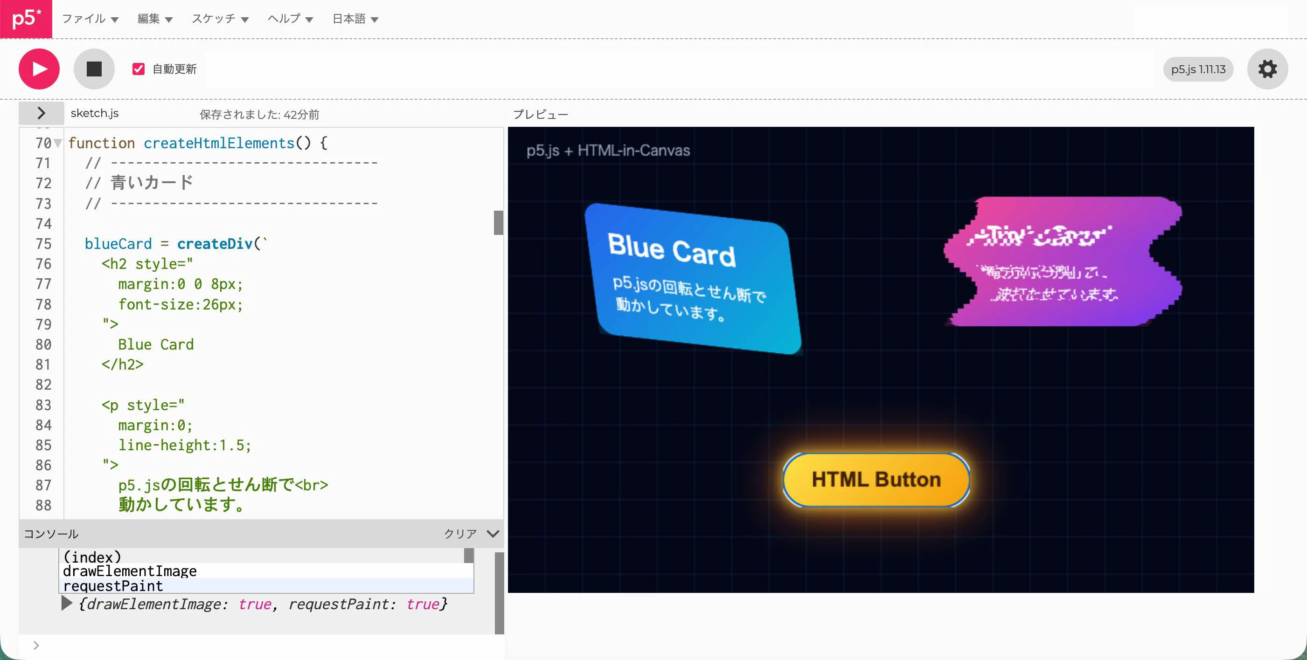Click the p5.js 1.11.13 version button

click(x=1198, y=69)
